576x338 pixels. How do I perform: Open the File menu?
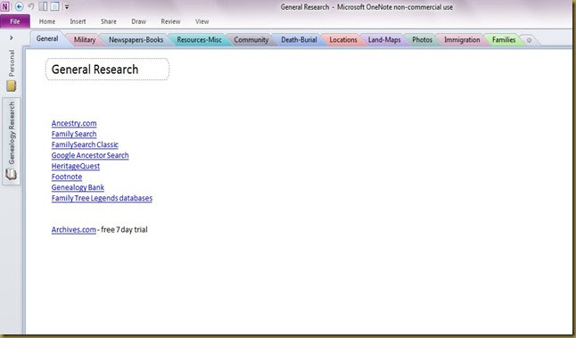[x=15, y=21]
